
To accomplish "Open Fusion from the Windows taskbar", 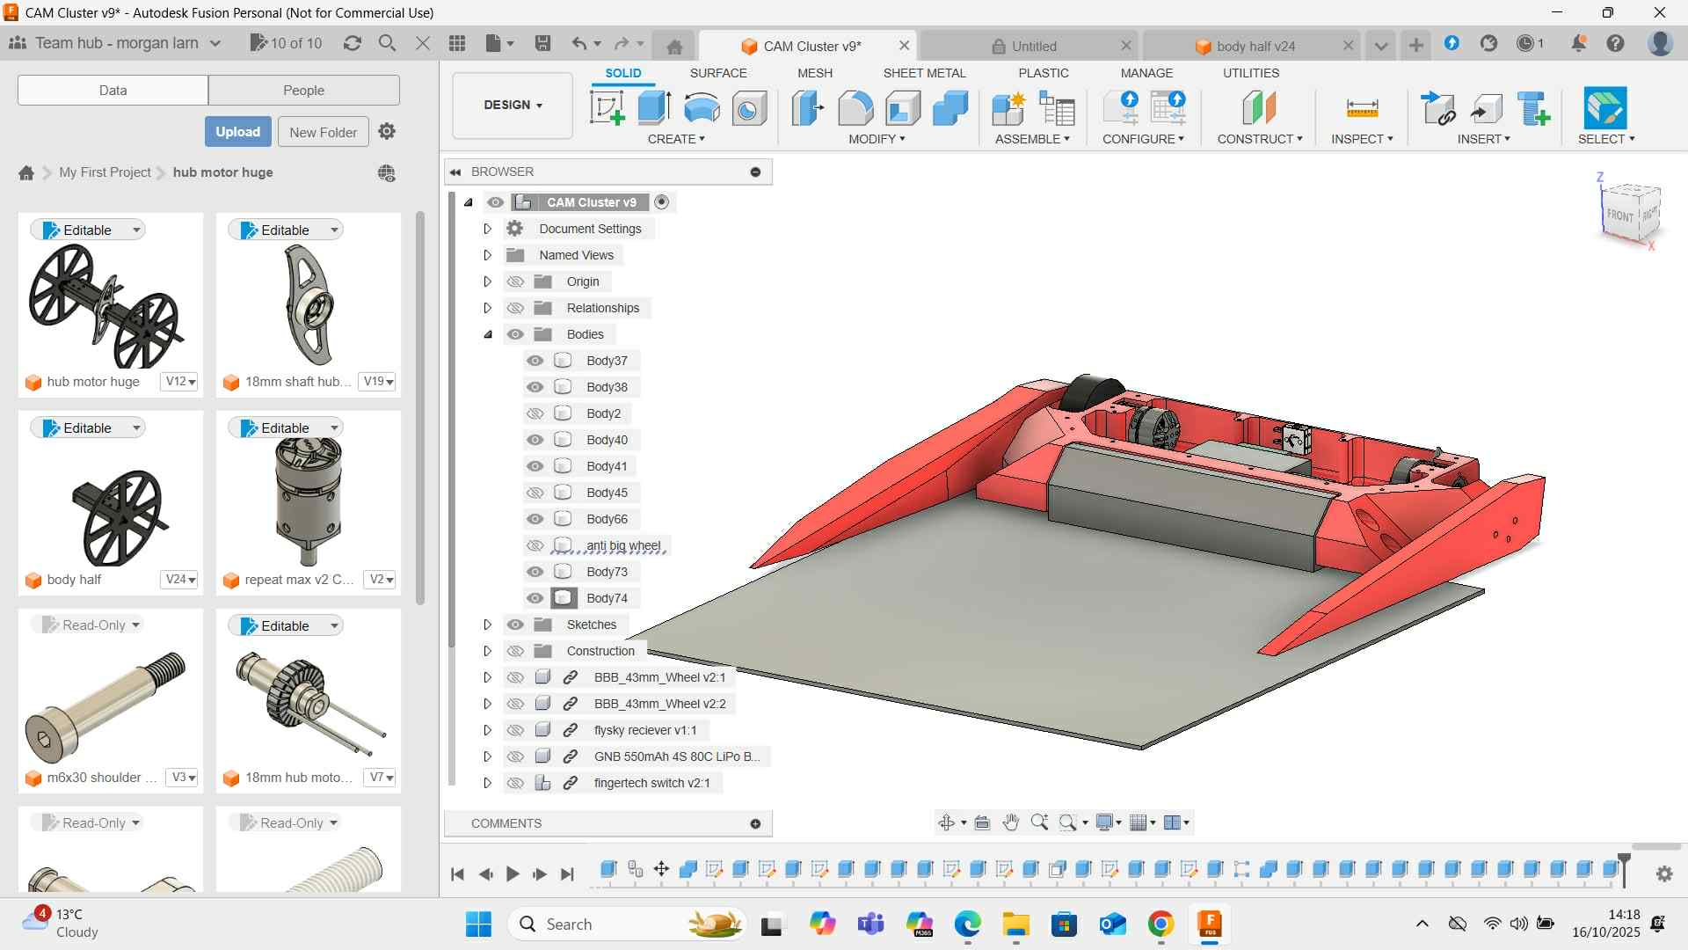I will click(1209, 924).
